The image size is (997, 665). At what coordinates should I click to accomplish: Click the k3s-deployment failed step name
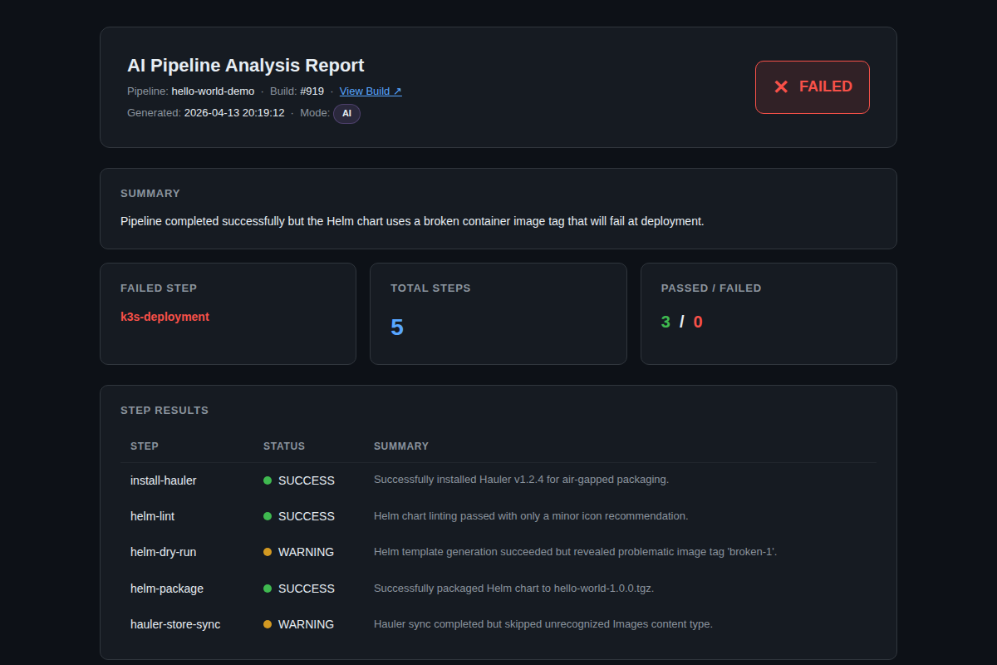click(165, 317)
